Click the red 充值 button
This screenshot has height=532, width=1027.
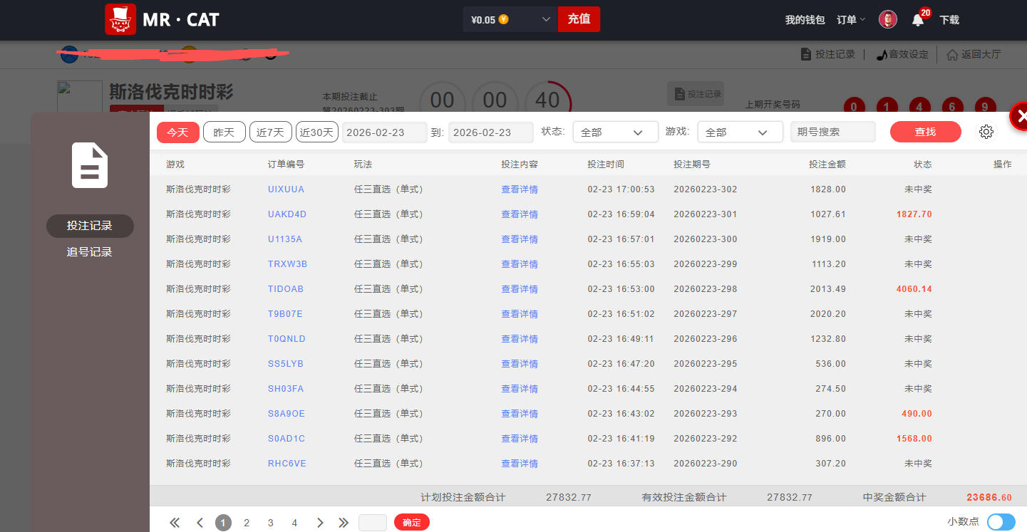pyautogui.click(x=579, y=19)
